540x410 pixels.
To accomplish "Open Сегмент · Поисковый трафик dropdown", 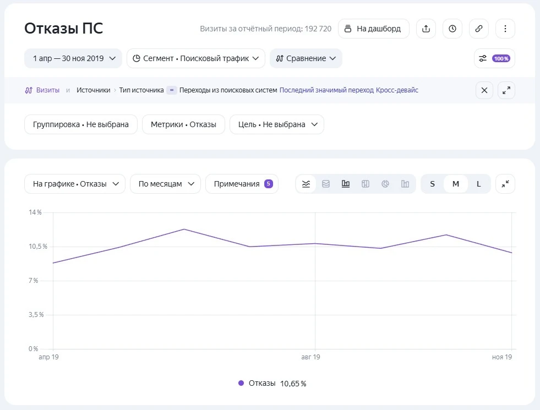I will pyautogui.click(x=196, y=58).
